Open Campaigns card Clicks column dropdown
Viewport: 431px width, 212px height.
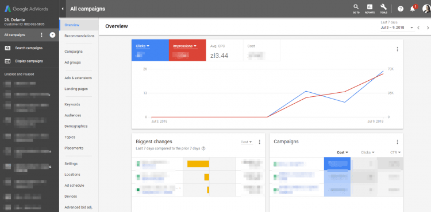(x=368, y=152)
